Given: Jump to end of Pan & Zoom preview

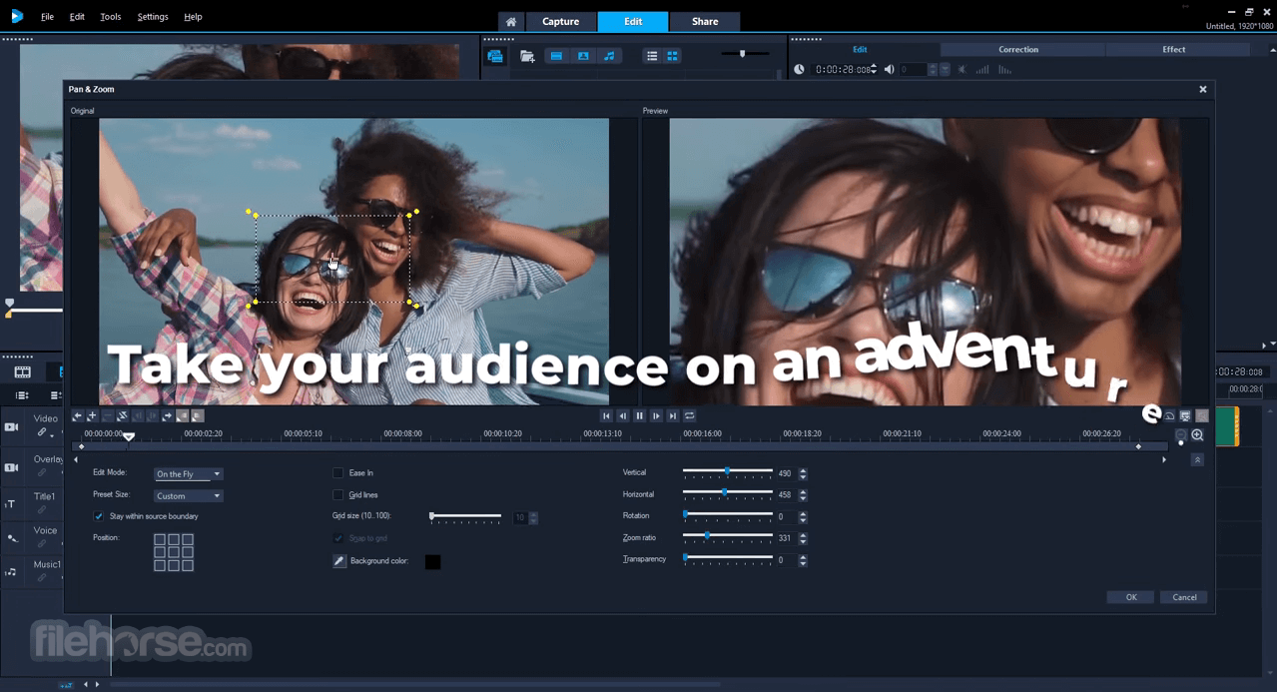Looking at the screenshot, I should [x=673, y=415].
